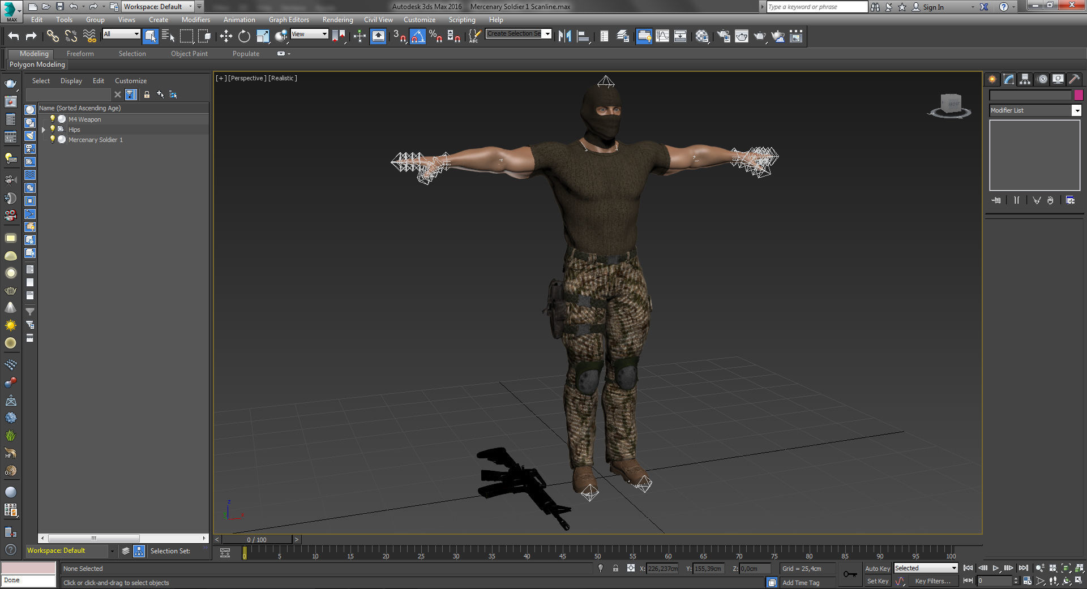The image size is (1087, 589).
Task: Click the time slider 0 / 100 handle
Action: point(256,540)
